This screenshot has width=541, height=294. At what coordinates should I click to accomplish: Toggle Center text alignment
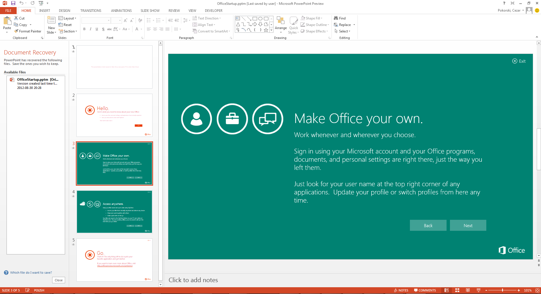pyautogui.click(x=155, y=29)
